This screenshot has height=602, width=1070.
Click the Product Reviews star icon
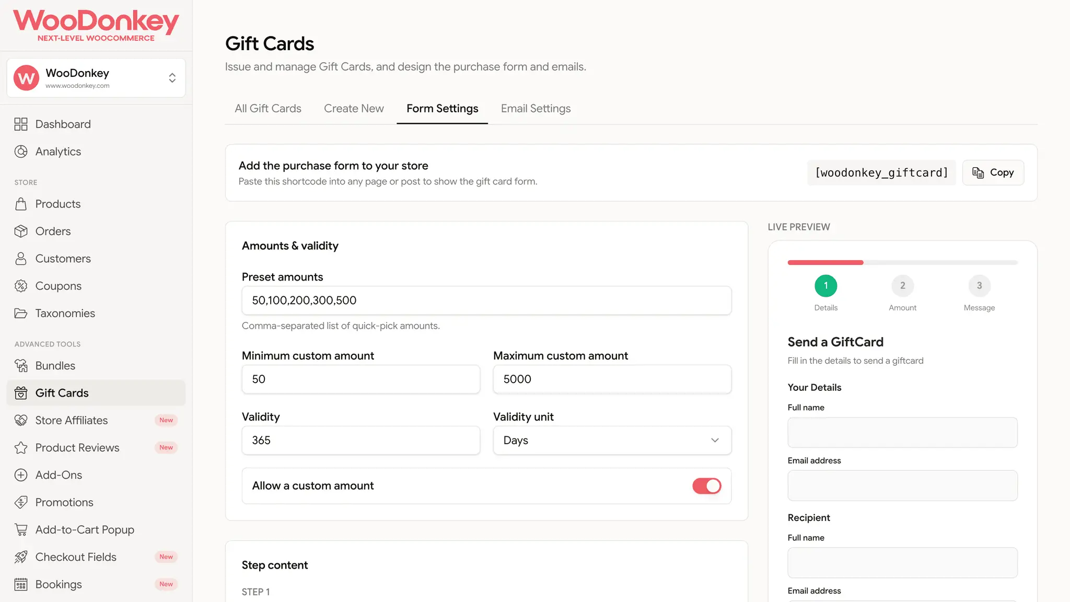click(x=21, y=448)
